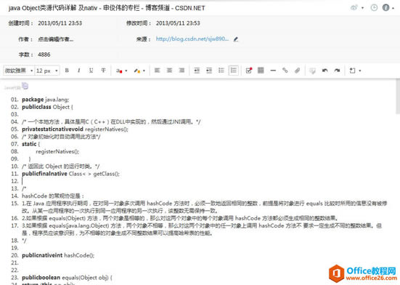Open note history clock icon
Viewport: 400px width, 285px height.
point(374,8)
